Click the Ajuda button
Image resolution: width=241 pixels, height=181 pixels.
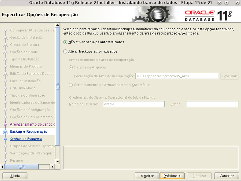[15, 176]
